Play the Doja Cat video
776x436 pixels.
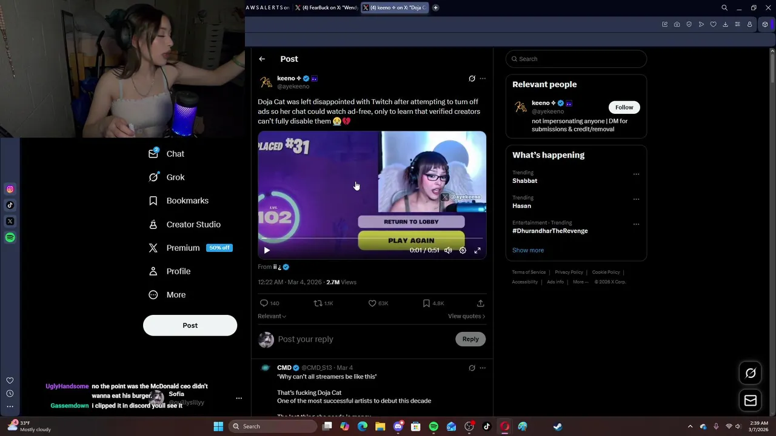coord(267,250)
